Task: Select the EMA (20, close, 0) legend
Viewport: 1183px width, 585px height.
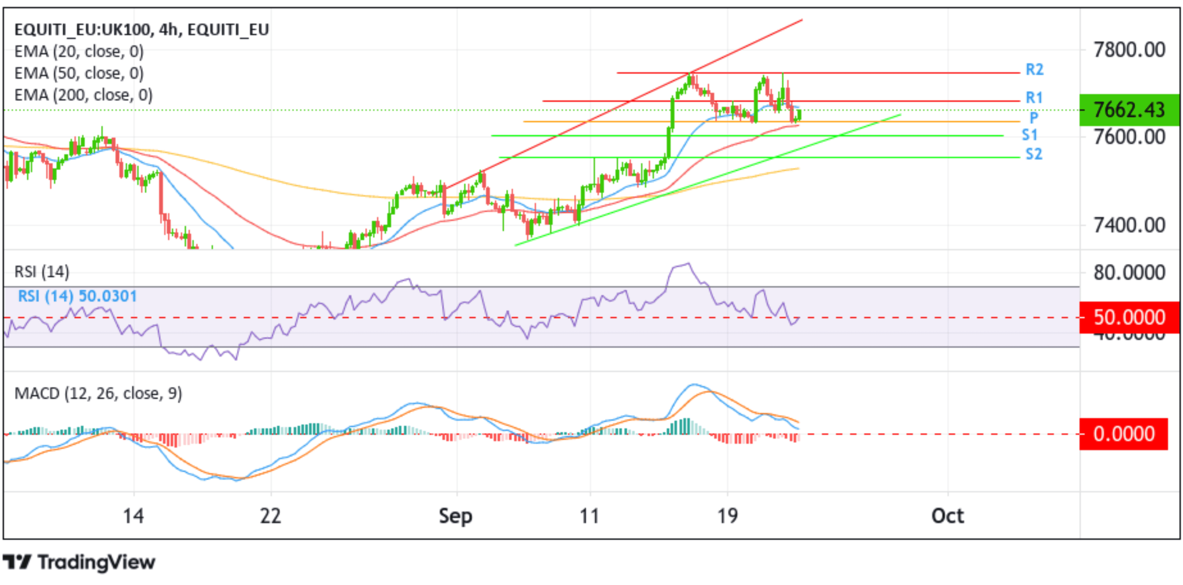Action: 79,51
